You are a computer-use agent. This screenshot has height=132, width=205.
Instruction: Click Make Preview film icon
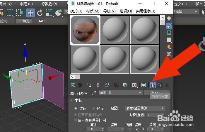click(169, 54)
